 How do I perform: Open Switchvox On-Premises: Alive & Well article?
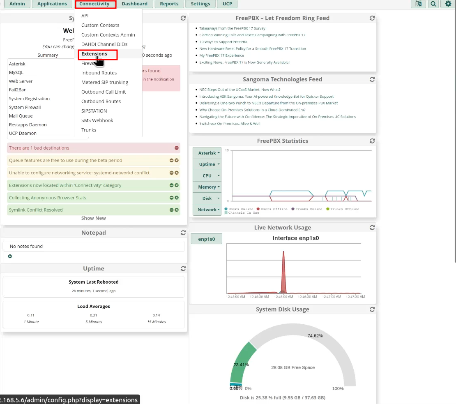click(x=230, y=124)
